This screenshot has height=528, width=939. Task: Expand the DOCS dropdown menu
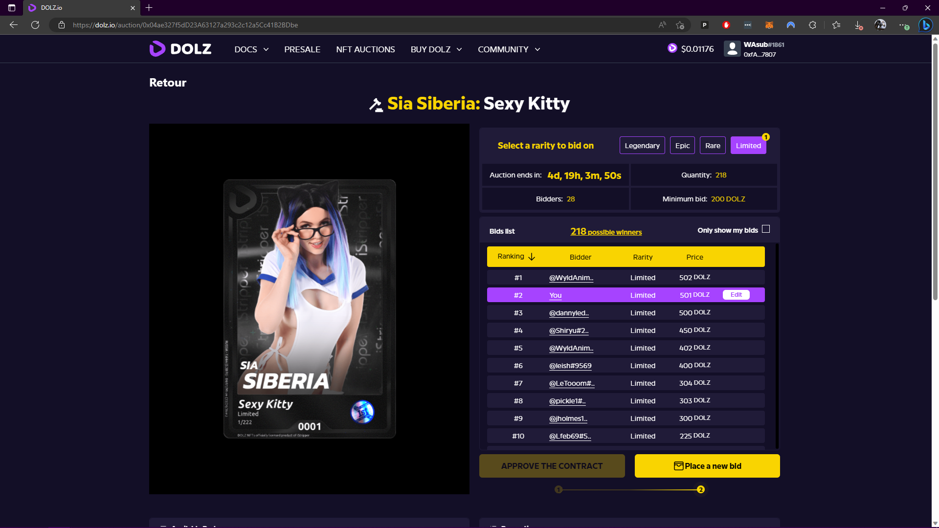point(251,49)
